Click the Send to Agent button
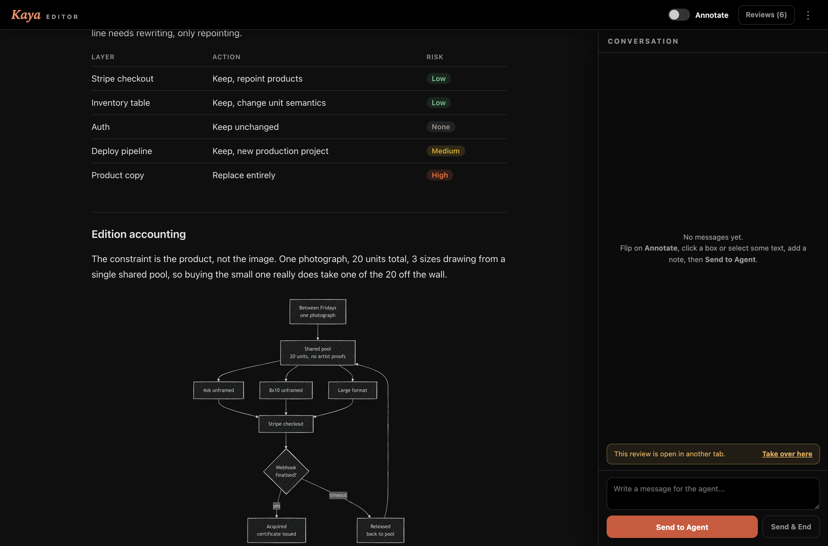 (x=682, y=527)
